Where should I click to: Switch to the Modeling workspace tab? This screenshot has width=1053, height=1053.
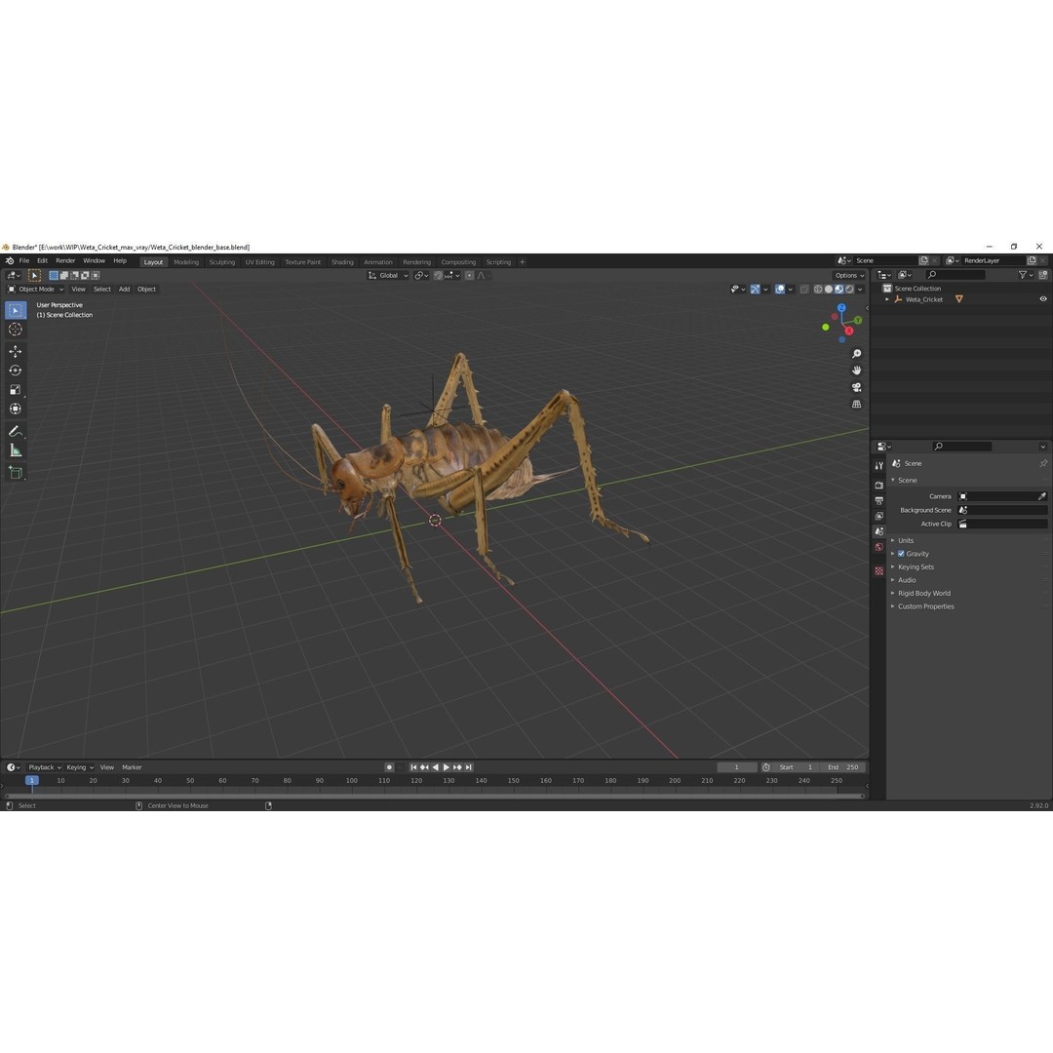186,262
